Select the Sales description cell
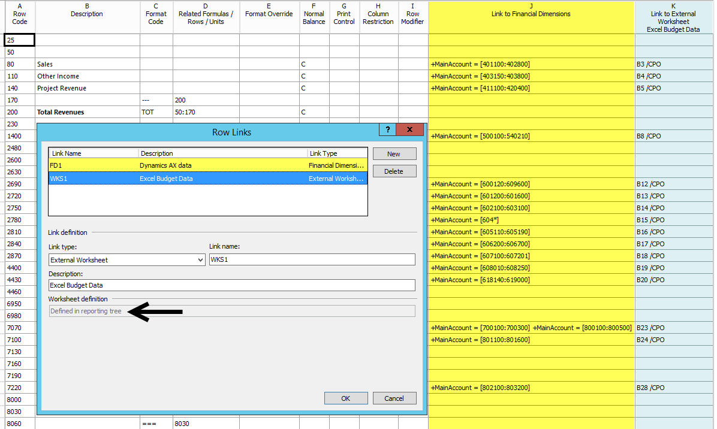The image size is (717, 429). [88, 64]
